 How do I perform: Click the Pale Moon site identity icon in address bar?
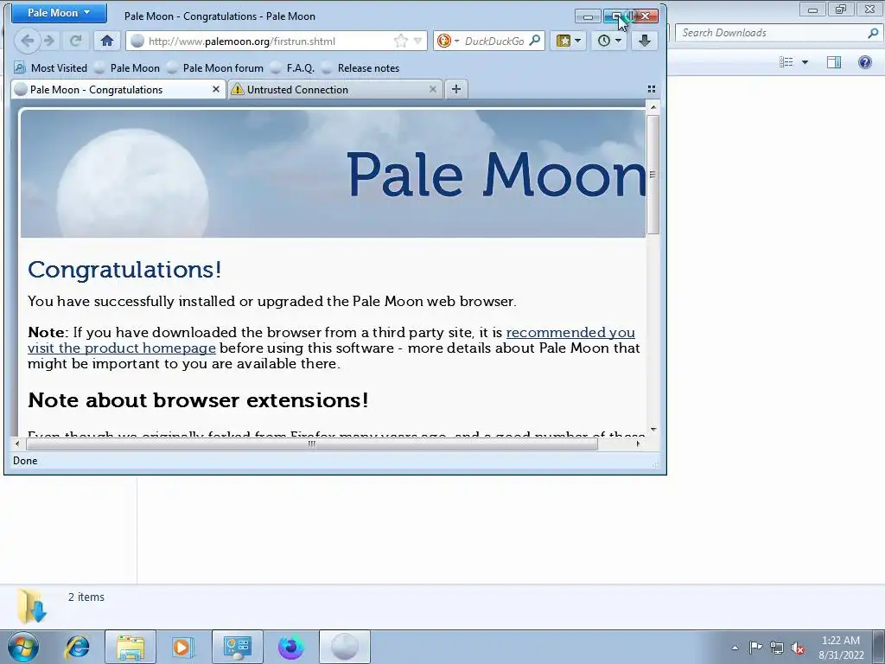[137, 41]
